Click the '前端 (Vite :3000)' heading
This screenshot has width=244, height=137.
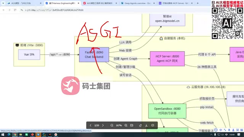[x=29, y=45]
